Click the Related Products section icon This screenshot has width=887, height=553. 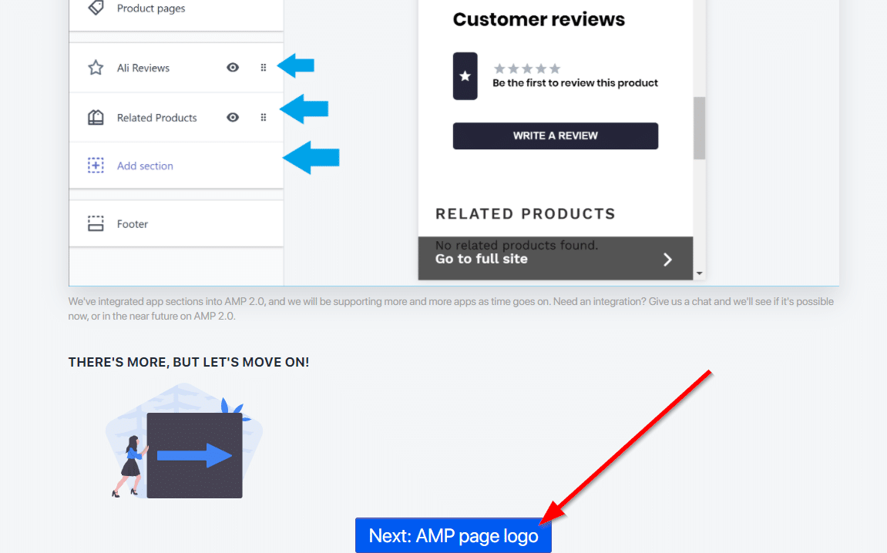96,118
